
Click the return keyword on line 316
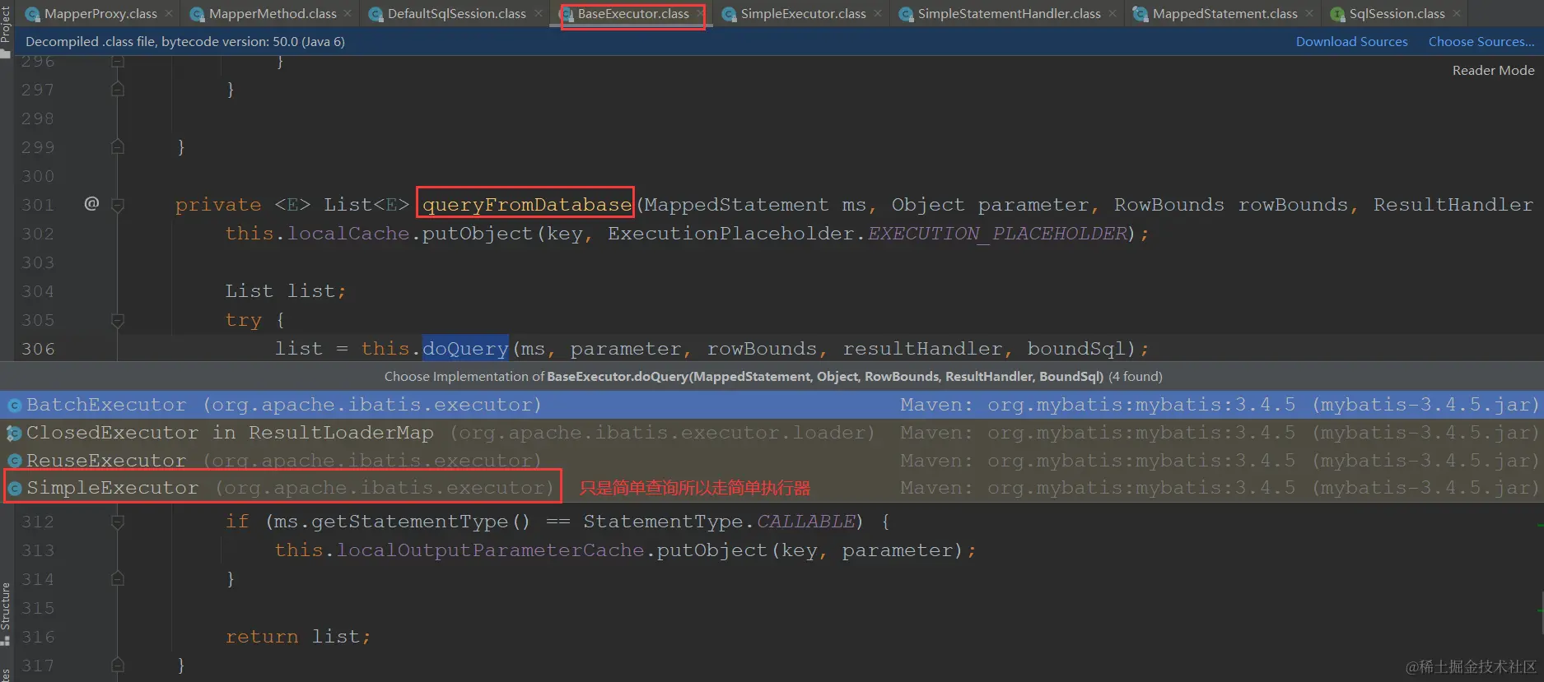pos(262,637)
